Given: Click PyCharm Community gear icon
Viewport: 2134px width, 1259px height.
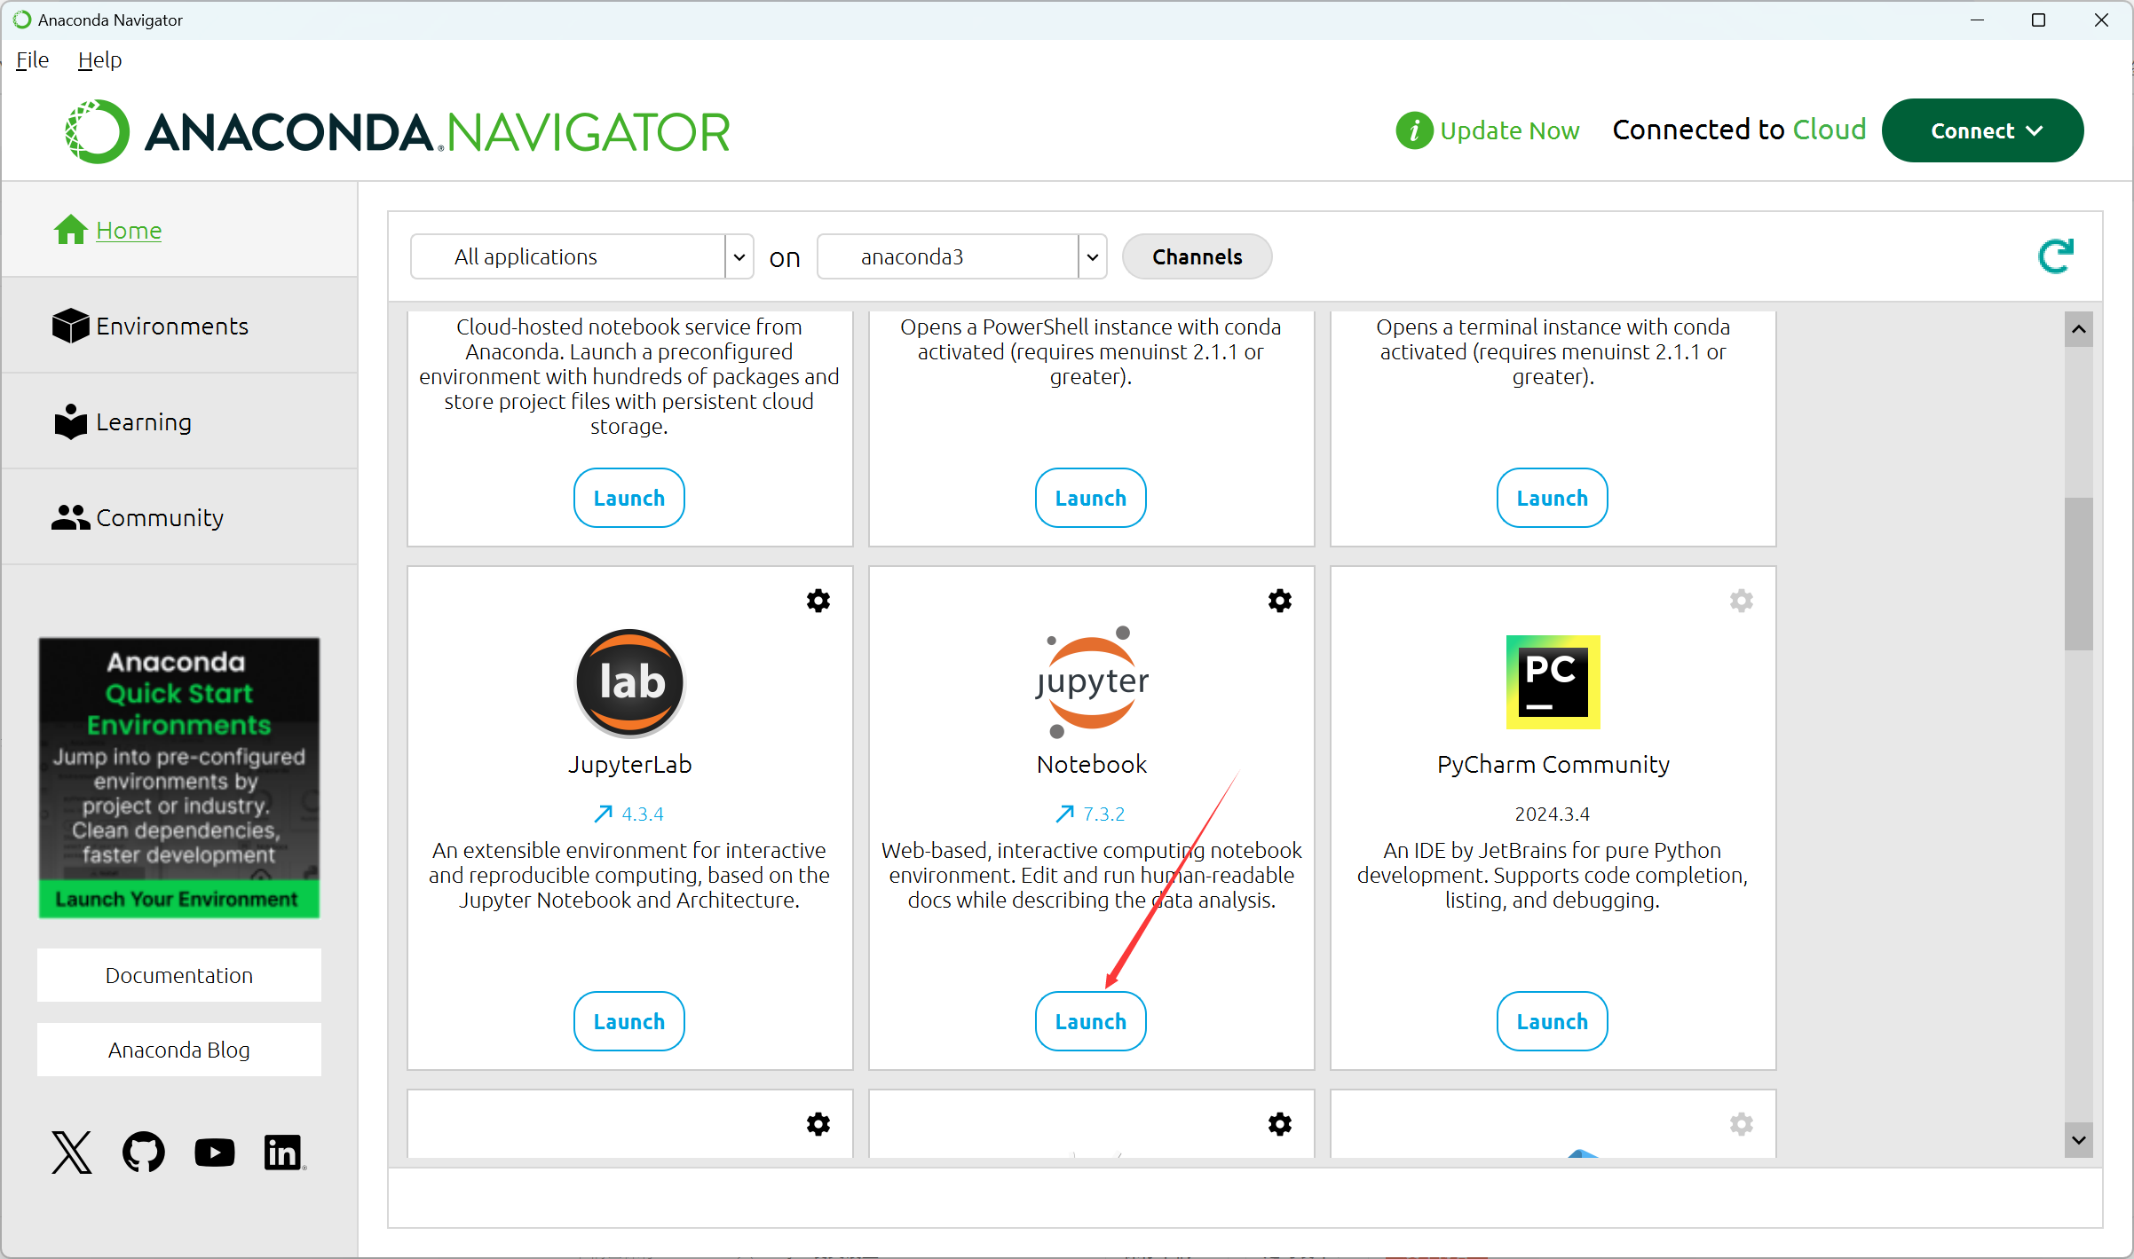Looking at the screenshot, I should [x=1741, y=601].
